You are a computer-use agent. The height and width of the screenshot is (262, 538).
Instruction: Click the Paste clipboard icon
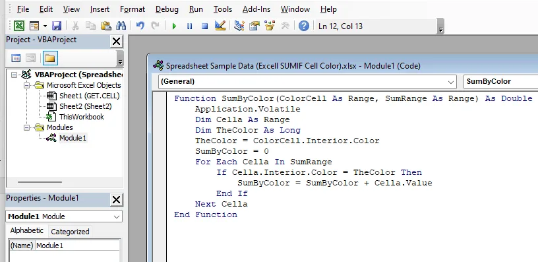[x=105, y=26]
